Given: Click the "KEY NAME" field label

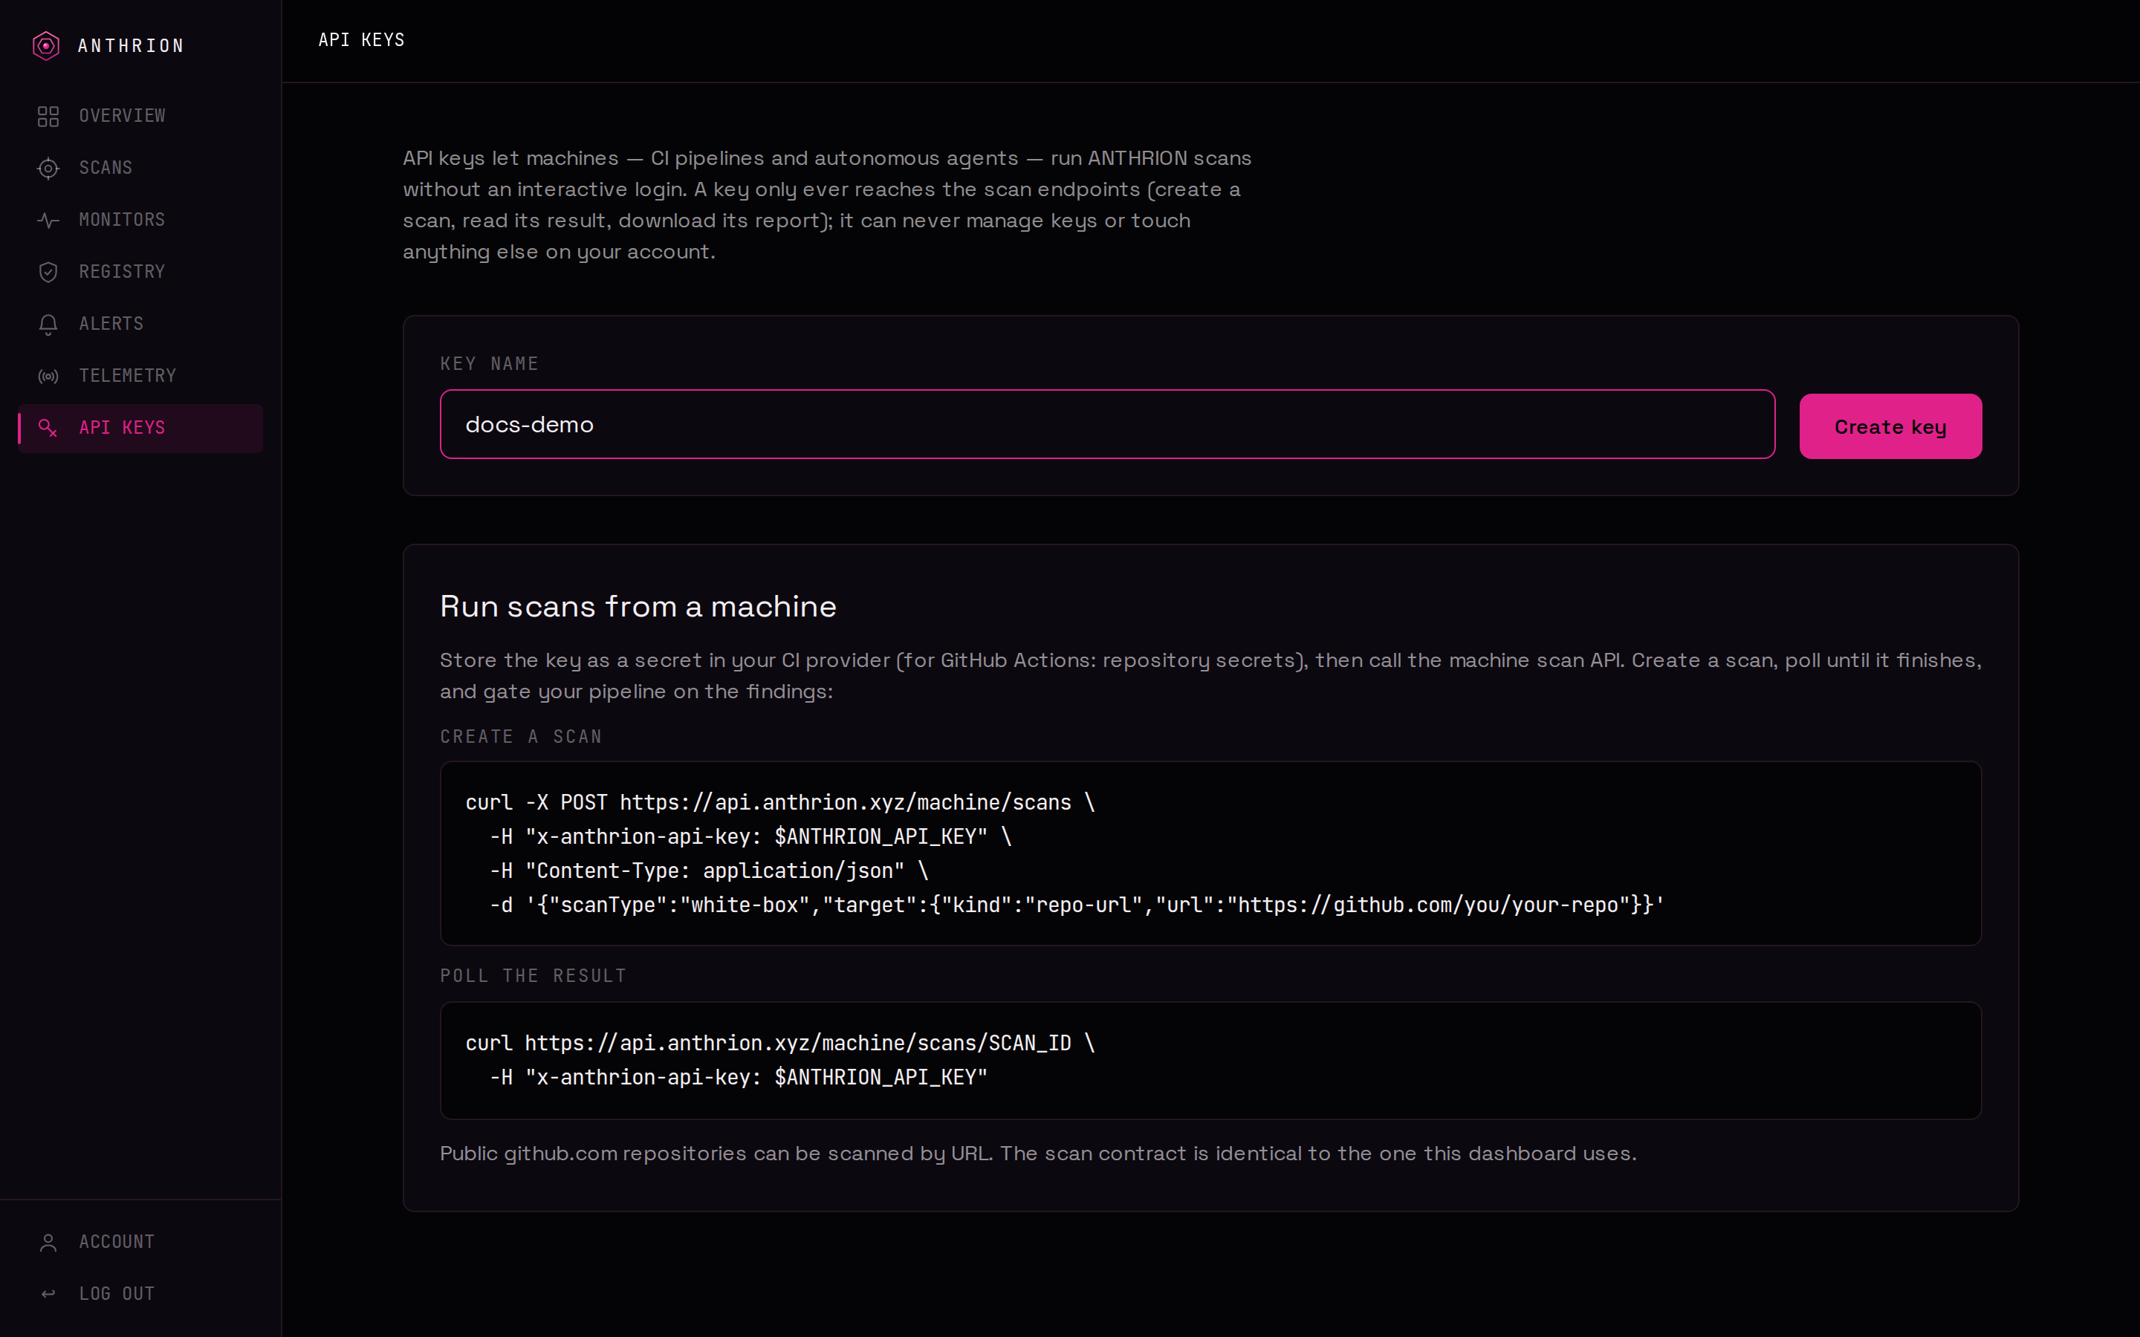Looking at the screenshot, I should pyautogui.click(x=489, y=364).
